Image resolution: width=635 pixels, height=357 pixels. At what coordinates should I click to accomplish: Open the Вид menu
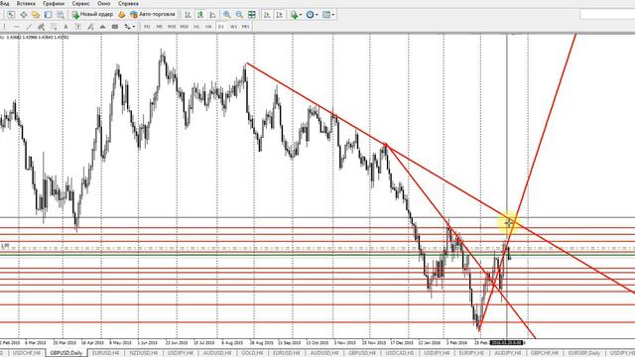[x=5, y=3]
